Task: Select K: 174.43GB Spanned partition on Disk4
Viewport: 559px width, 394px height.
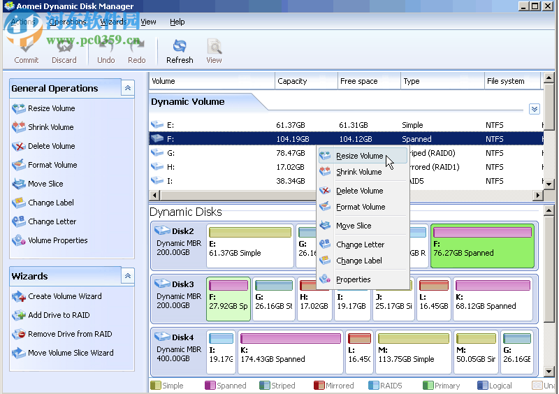Action: 291,352
